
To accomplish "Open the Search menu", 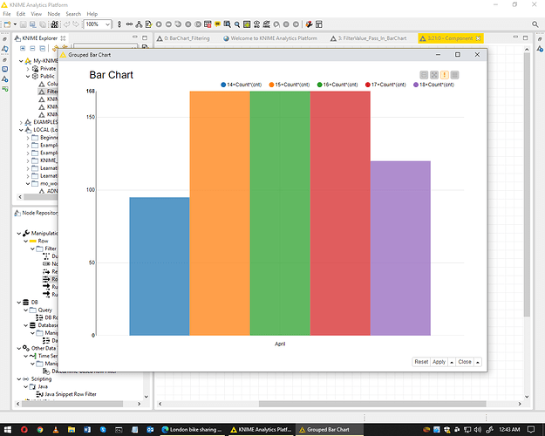I will coord(73,14).
